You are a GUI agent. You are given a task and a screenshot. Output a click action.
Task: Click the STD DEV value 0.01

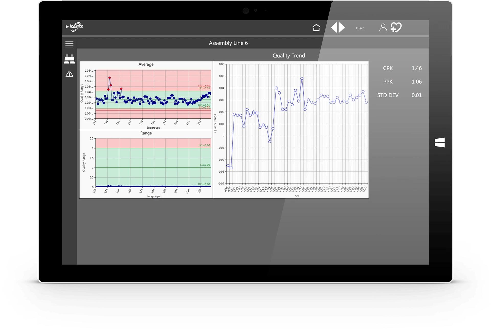[x=417, y=95]
